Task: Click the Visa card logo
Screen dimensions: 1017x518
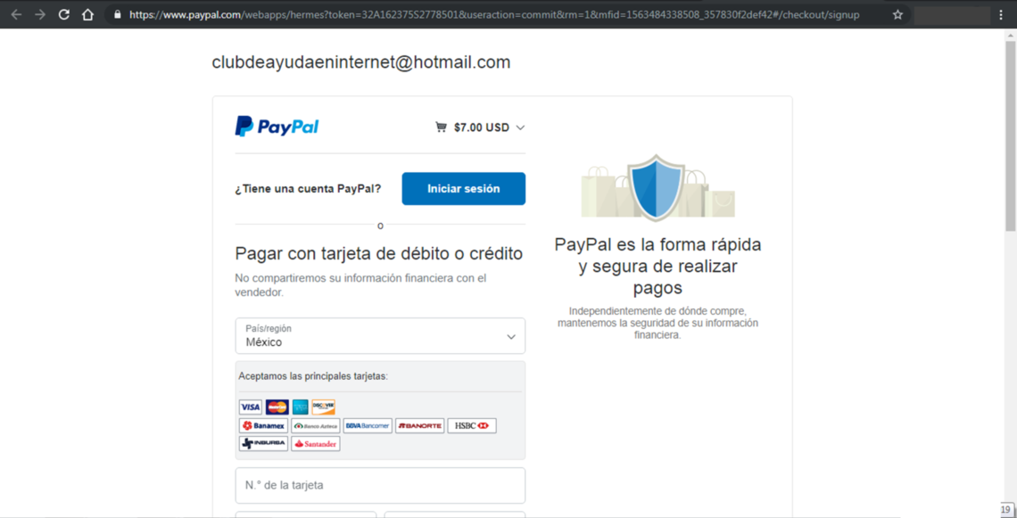Action: 251,407
